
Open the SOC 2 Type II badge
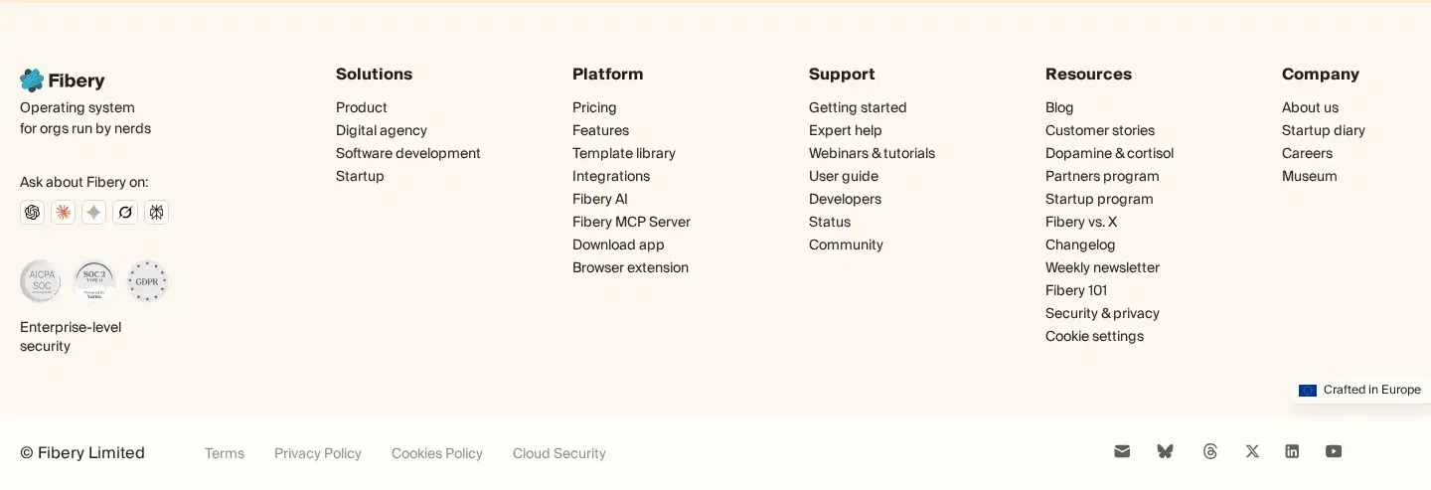tap(94, 281)
